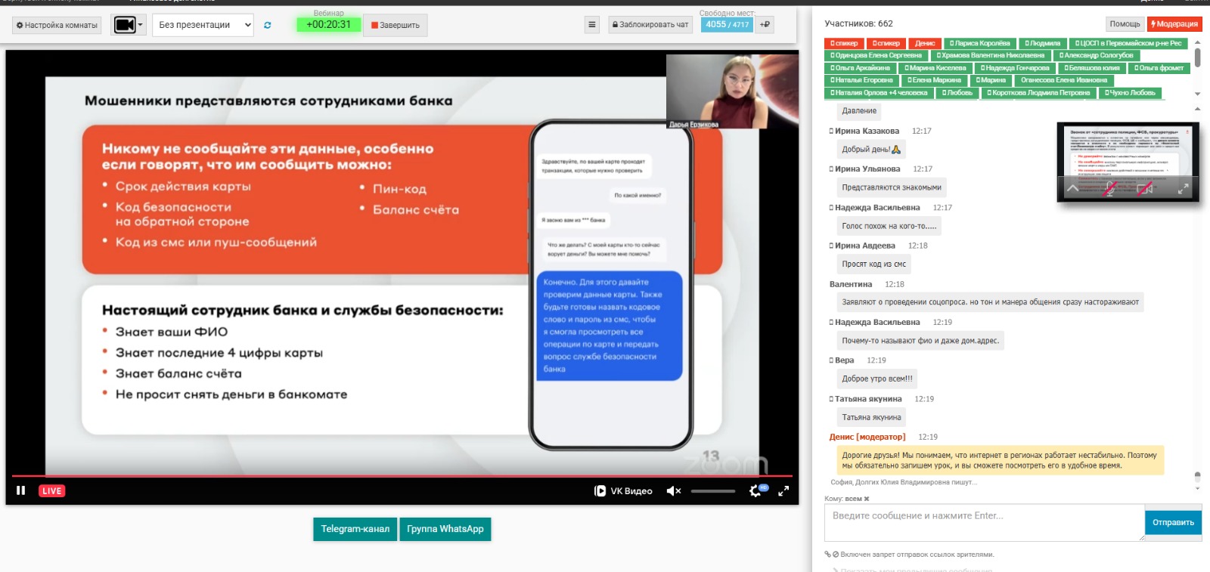
Task: Unmute the video player sound
Action: click(x=673, y=491)
